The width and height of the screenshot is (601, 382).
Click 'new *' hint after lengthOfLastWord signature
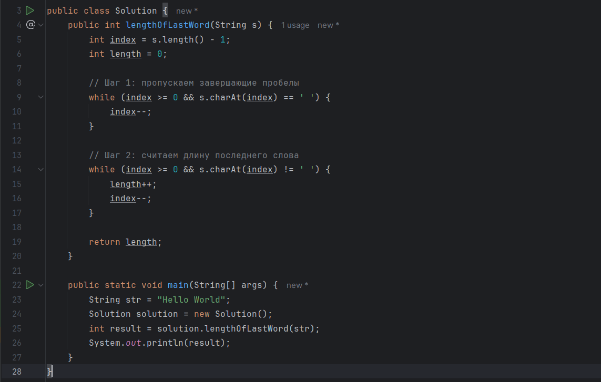[x=328, y=25]
